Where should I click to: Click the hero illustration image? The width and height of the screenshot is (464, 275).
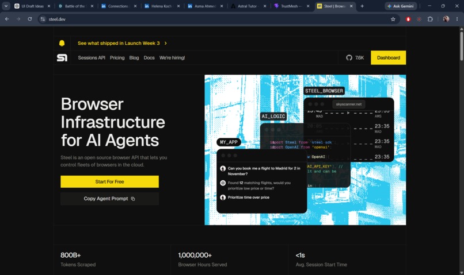coord(305,150)
